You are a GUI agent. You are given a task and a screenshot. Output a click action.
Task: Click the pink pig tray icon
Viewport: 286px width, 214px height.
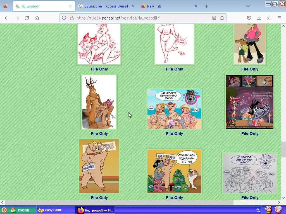[x=278, y=210]
